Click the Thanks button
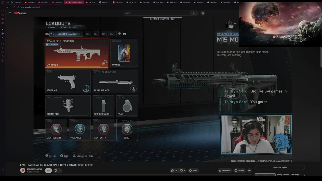322x181 pixels. pyautogui.click(x=239, y=170)
